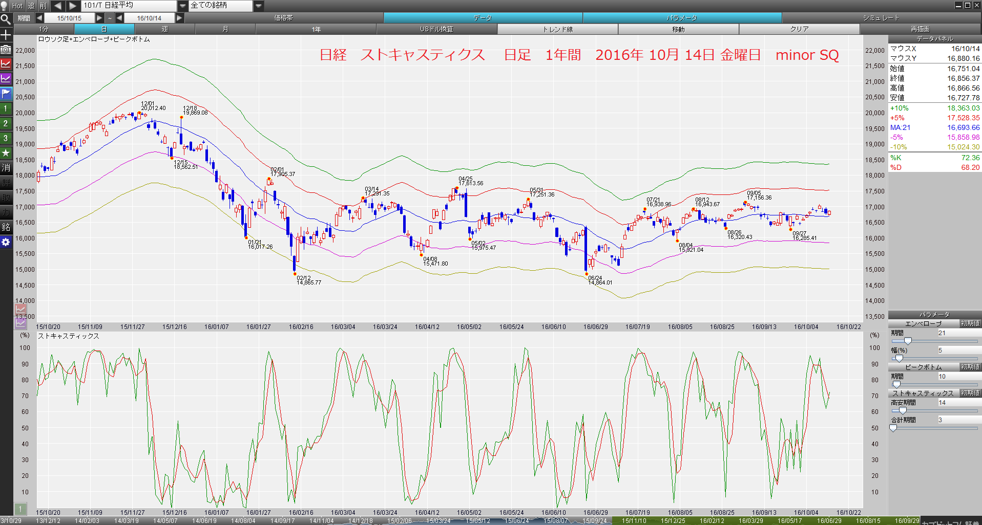The width and height of the screenshot is (982, 525).
Task: Open settings via blue gear icon
Action: (6, 242)
